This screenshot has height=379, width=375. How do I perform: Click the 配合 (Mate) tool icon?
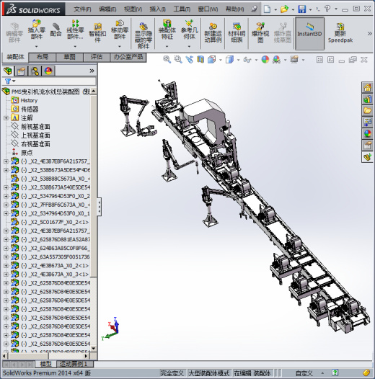pyautogui.click(x=56, y=30)
